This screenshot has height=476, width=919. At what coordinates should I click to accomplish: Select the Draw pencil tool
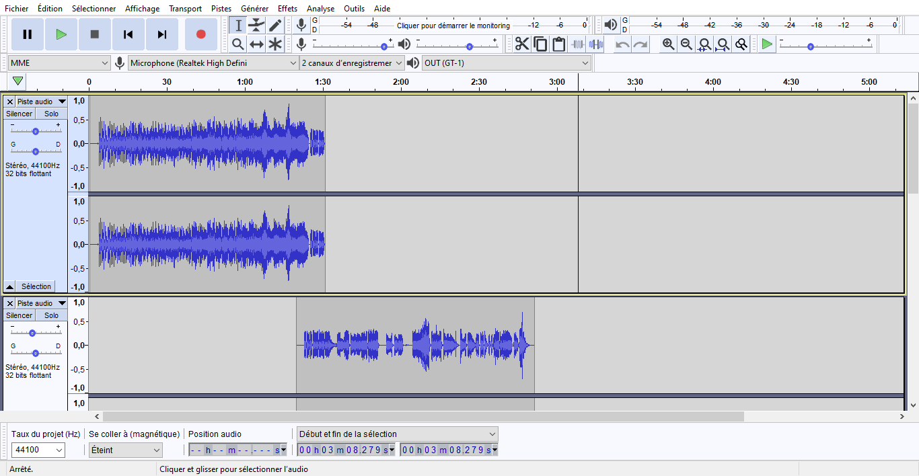275,26
